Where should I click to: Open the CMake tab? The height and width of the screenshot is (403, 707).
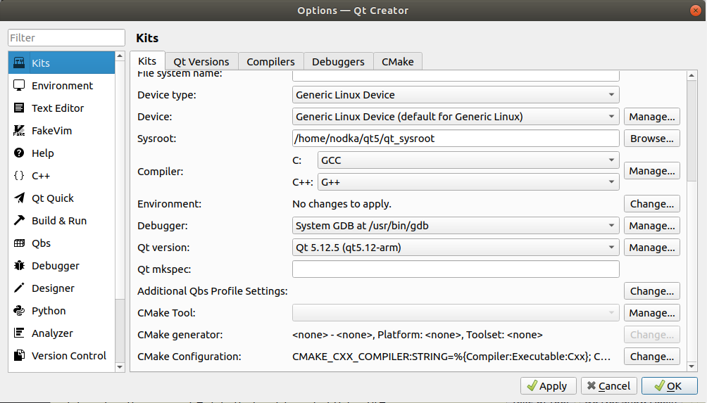point(397,62)
